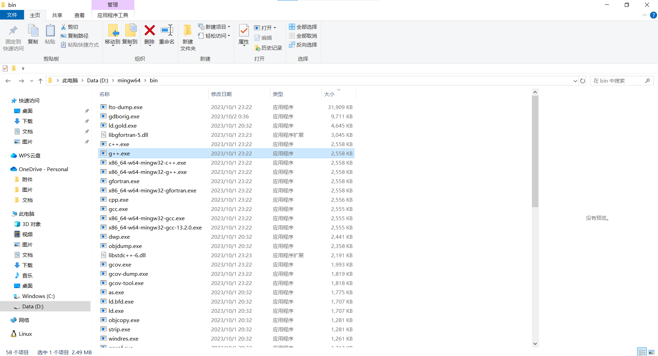Click the Pin to Quick Access icon
Viewport: 658px width, 356px height.
coord(13,31)
